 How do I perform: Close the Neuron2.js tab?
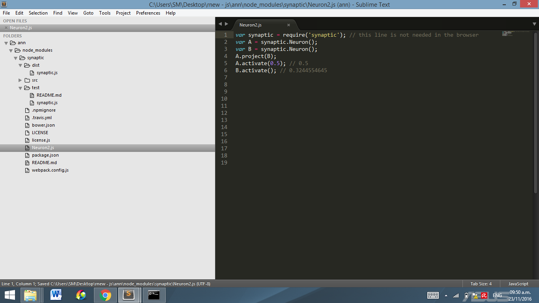click(288, 25)
